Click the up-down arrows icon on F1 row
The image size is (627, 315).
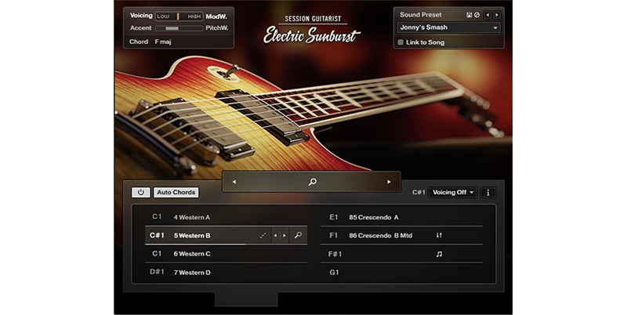[439, 235]
